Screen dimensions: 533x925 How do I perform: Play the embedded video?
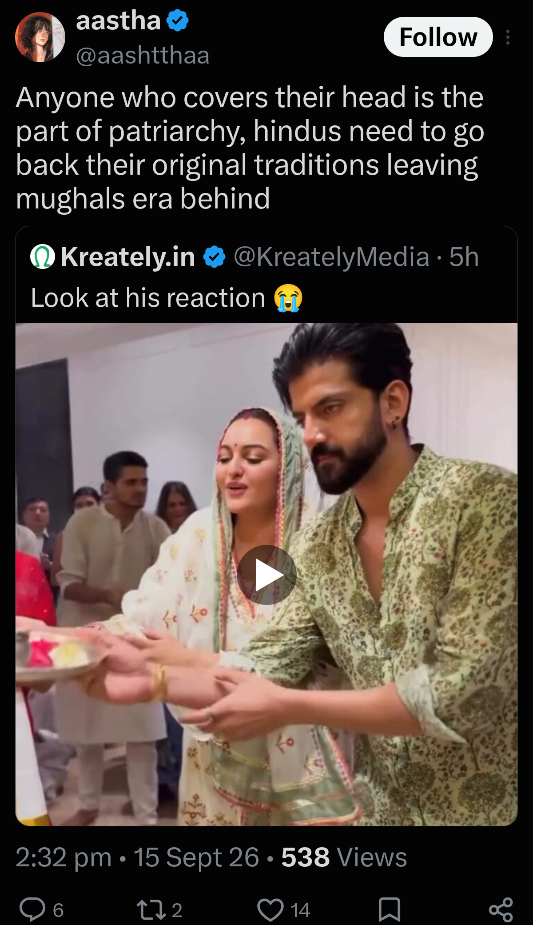pos(266,575)
